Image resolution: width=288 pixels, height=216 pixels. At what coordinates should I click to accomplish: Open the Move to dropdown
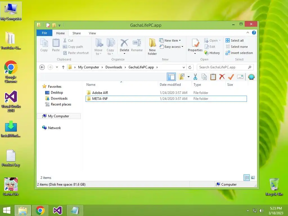pos(98,47)
